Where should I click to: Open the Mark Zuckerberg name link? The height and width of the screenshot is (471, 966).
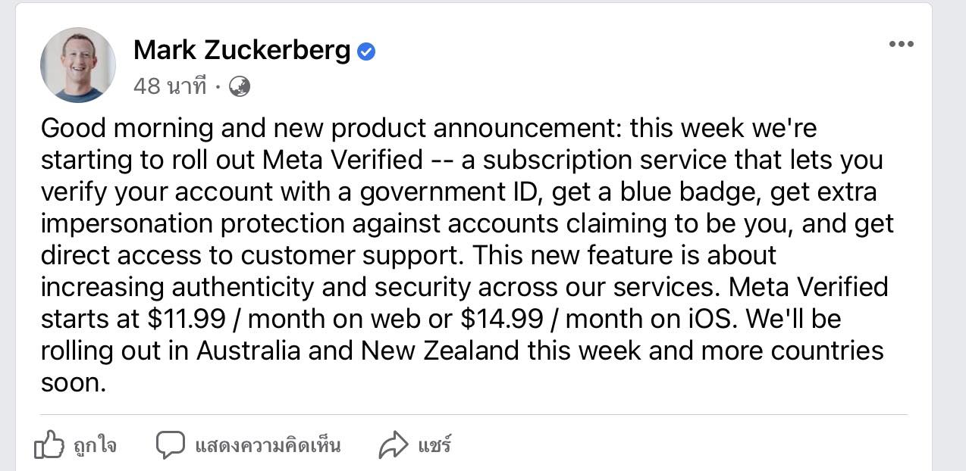click(x=242, y=51)
